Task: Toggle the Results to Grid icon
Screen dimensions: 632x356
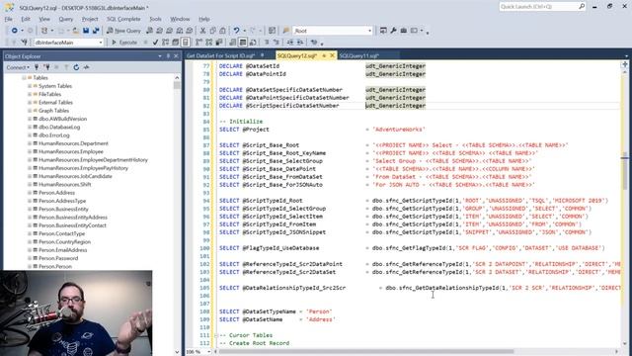Action: tap(243, 43)
